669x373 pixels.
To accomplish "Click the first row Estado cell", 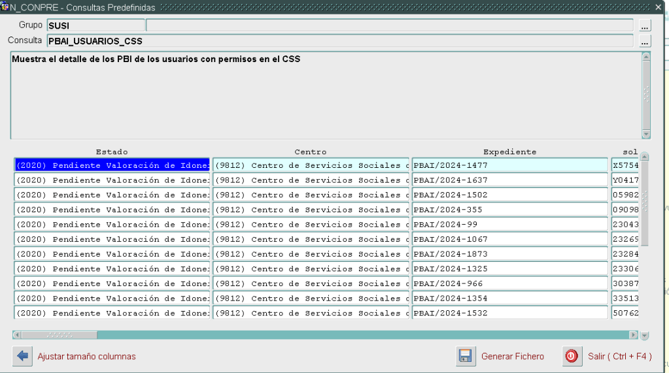I will pyautogui.click(x=112, y=165).
